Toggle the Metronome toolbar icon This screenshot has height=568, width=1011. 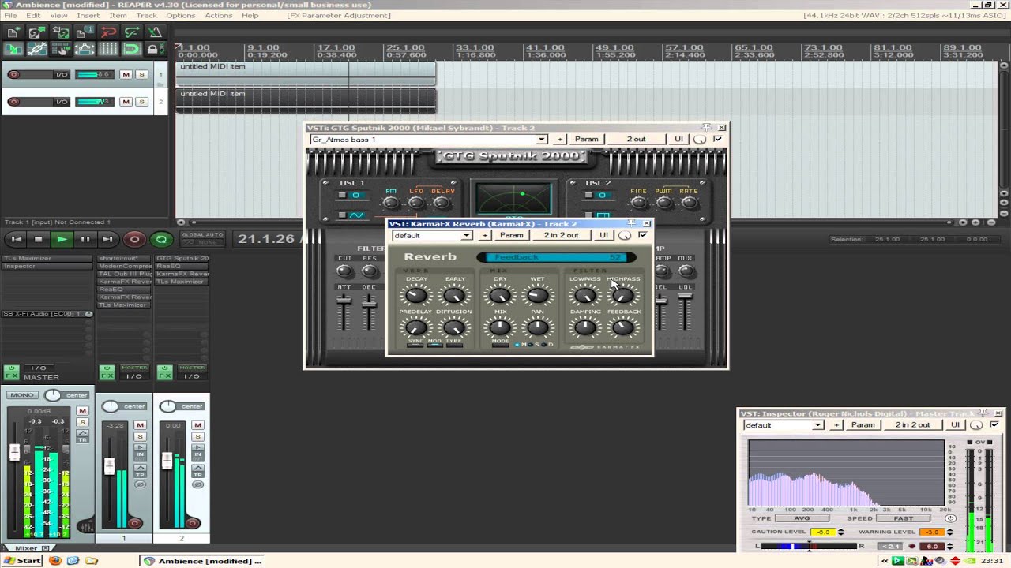coord(155,32)
